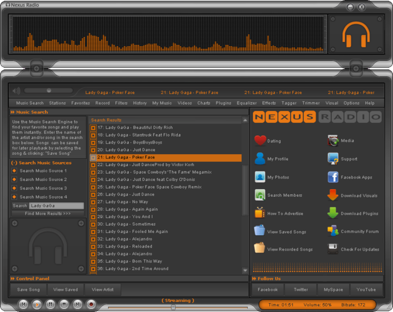Open the Videos menu
Screen dimensions: 393x312
pos(185,103)
